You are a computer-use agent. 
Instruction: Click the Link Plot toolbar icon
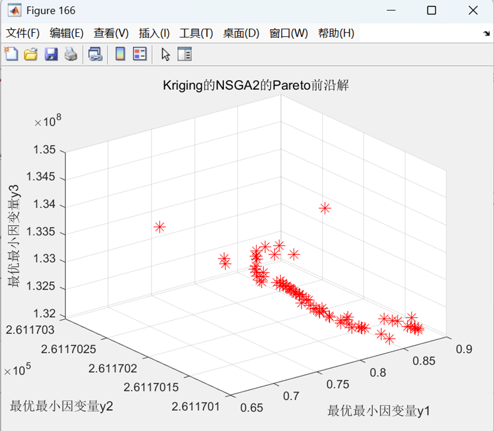tap(96, 54)
